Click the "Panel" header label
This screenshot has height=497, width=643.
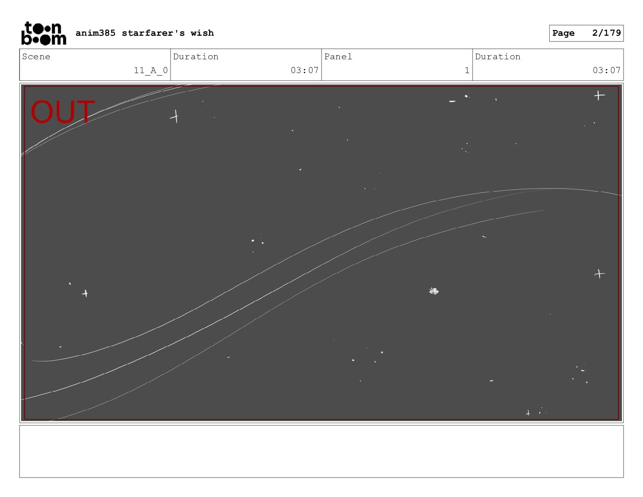tap(338, 56)
